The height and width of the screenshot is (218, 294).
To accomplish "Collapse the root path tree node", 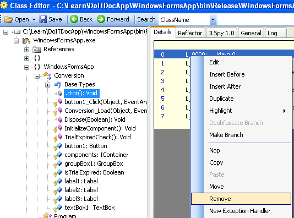I will tap(6, 32).
